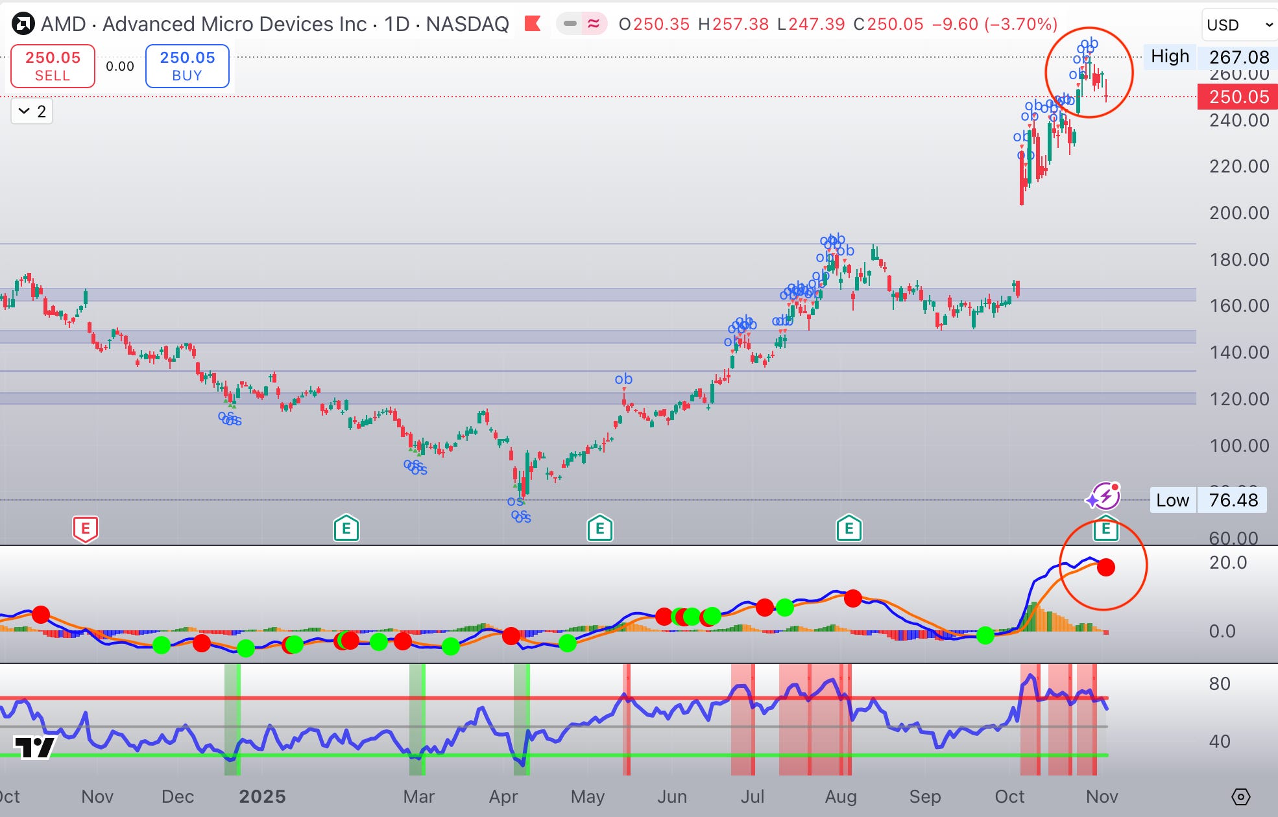Screen dimensions: 1278x817
Task: Open the green earnings E marker in November 2025
Action: [1105, 530]
